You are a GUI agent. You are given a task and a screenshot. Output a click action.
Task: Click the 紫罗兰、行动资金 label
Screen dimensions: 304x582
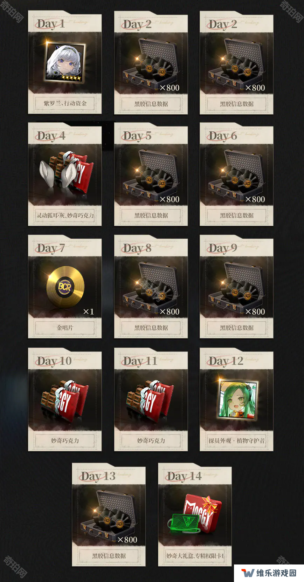pyautogui.click(x=65, y=103)
